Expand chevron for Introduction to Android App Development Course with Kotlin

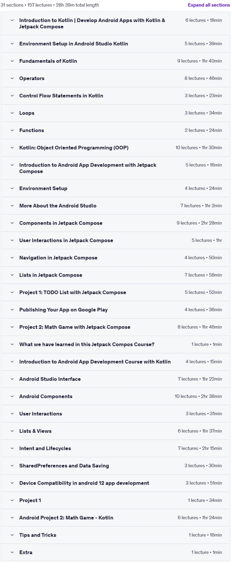(12, 362)
